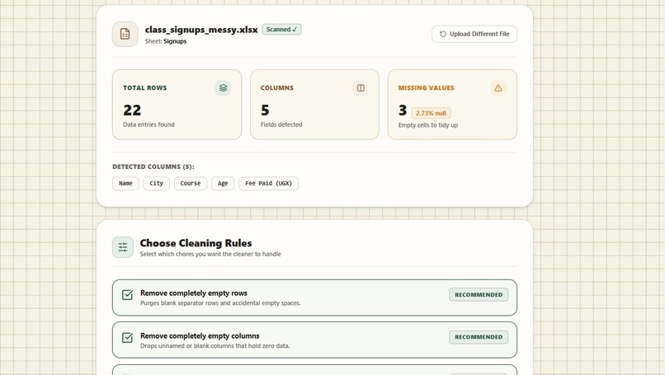Click the Fee Paid (UGX) column chip
Viewport: 665px width, 375px height.
tap(268, 184)
